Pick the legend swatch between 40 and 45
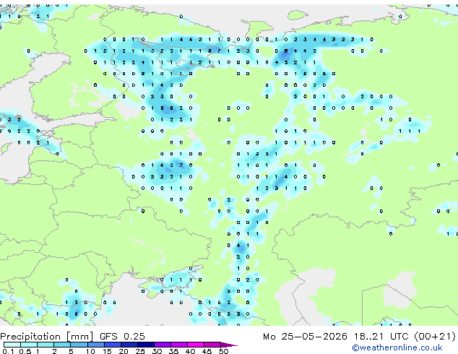This screenshot has height=354, width=458. pos(196,345)
